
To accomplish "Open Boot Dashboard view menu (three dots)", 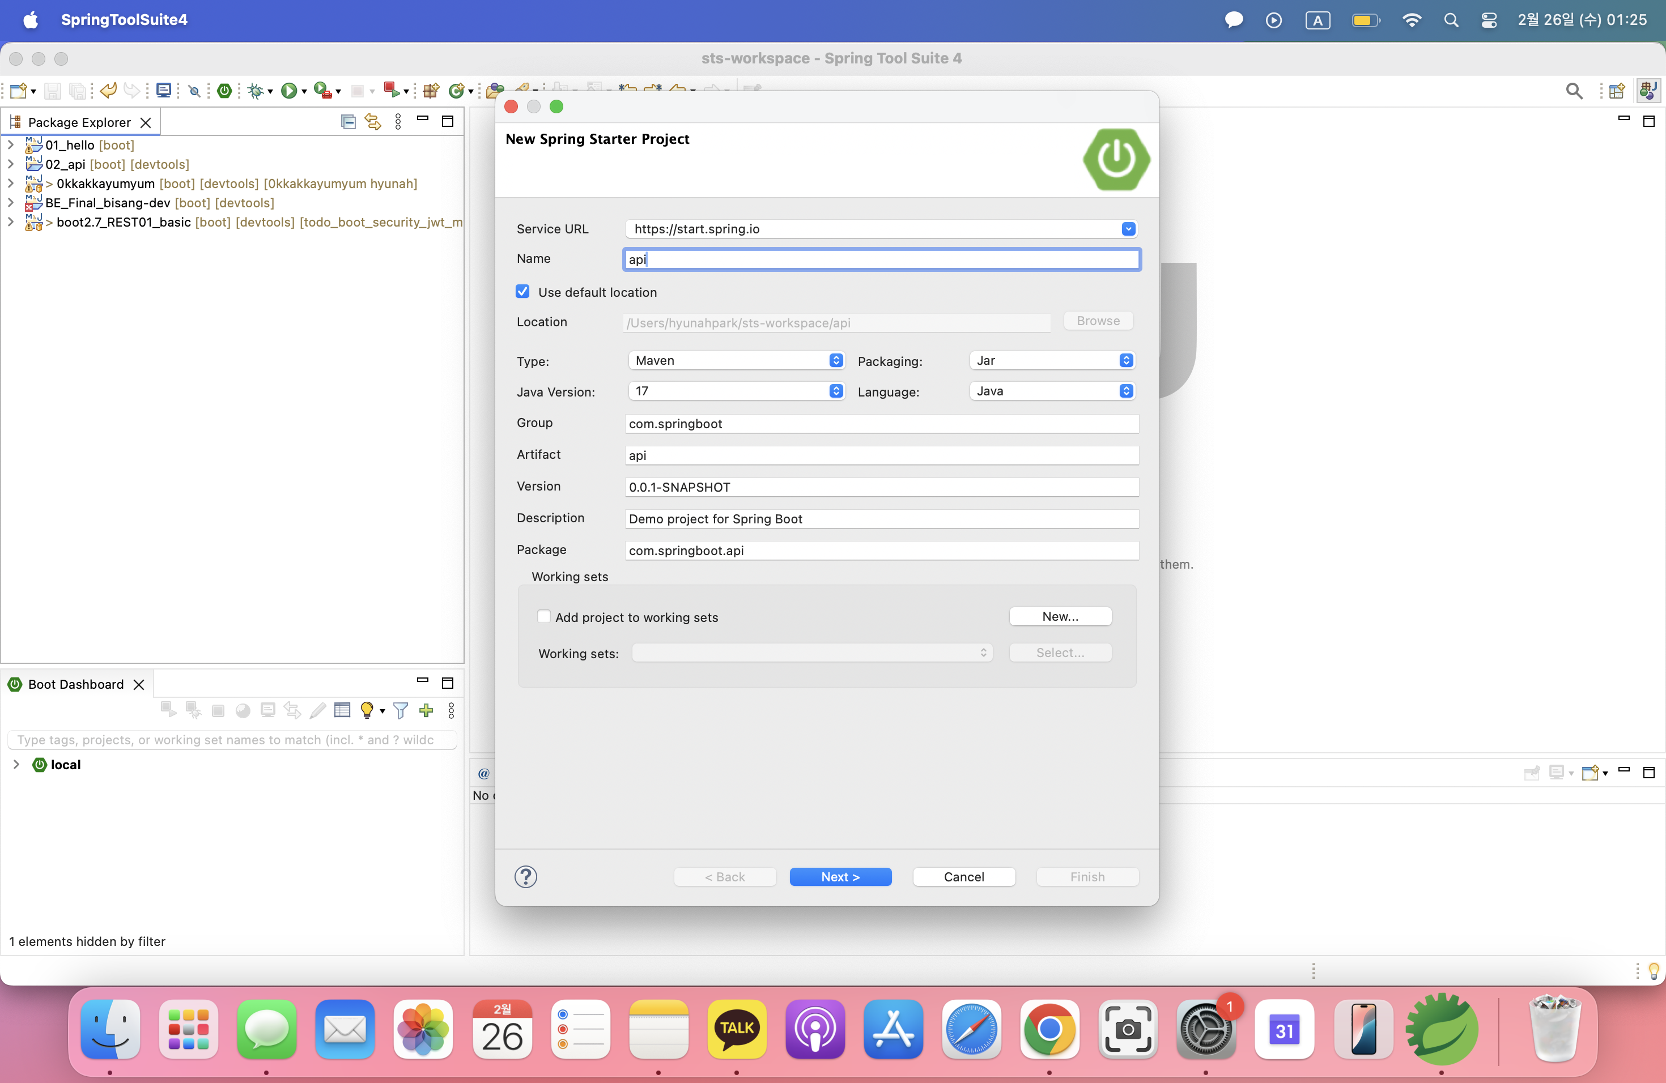I will tap(452, 710).
